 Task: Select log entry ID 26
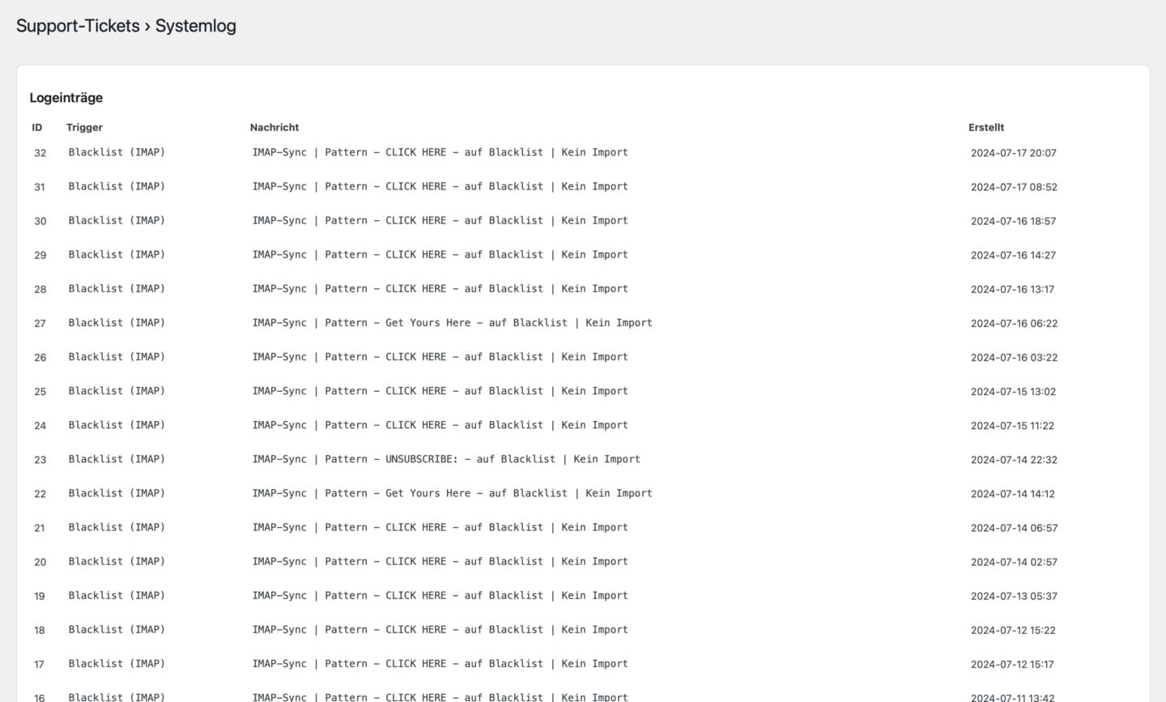[40, 357]
